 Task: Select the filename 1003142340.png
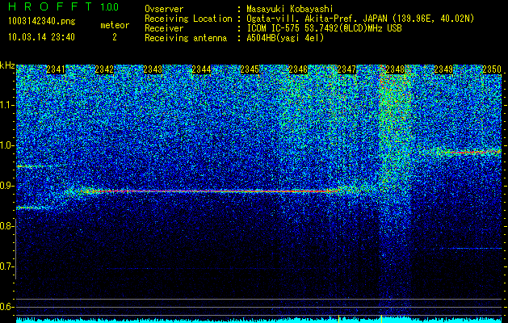[42, 21]
